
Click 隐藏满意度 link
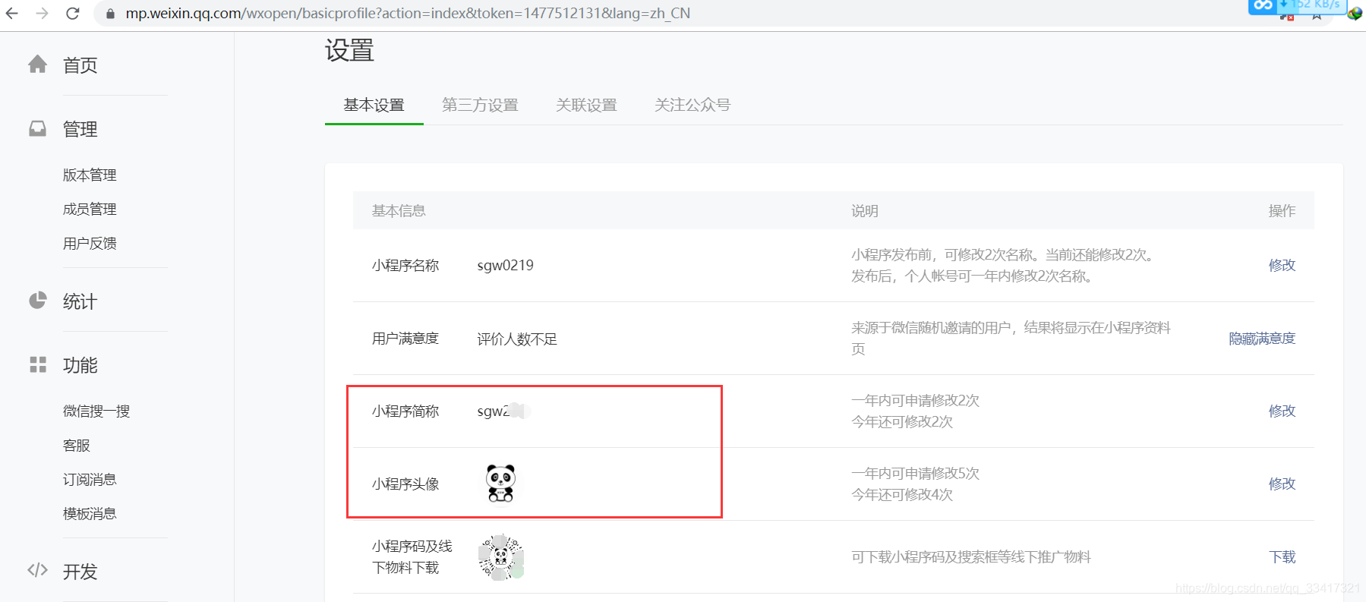tap(1262, 338)
